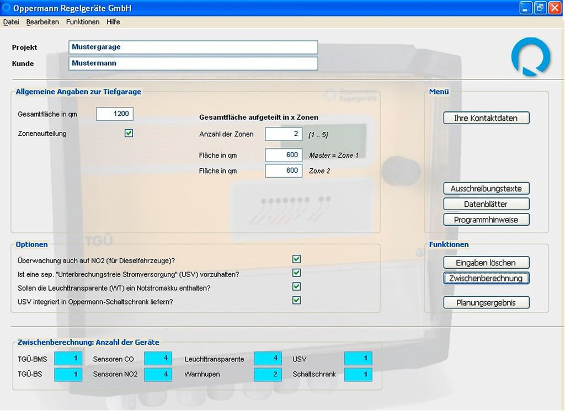Click the TGÜ-BS count value
The width and height of the screenshot is (565, 411).
[68, 374]
